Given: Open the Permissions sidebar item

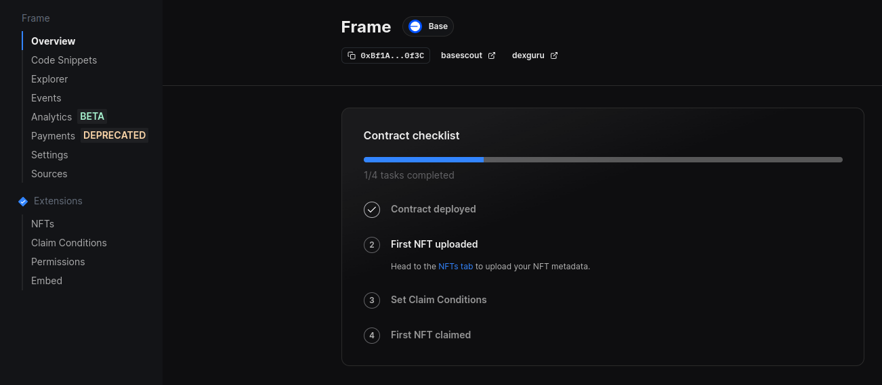Looking at the screenshot, I should tap(58, 262).
